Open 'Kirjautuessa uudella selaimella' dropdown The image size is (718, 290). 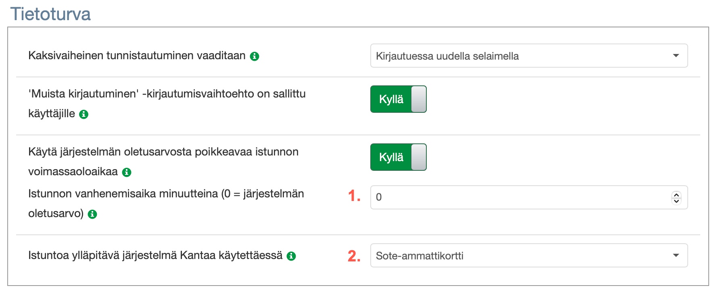tap(528, 56)
